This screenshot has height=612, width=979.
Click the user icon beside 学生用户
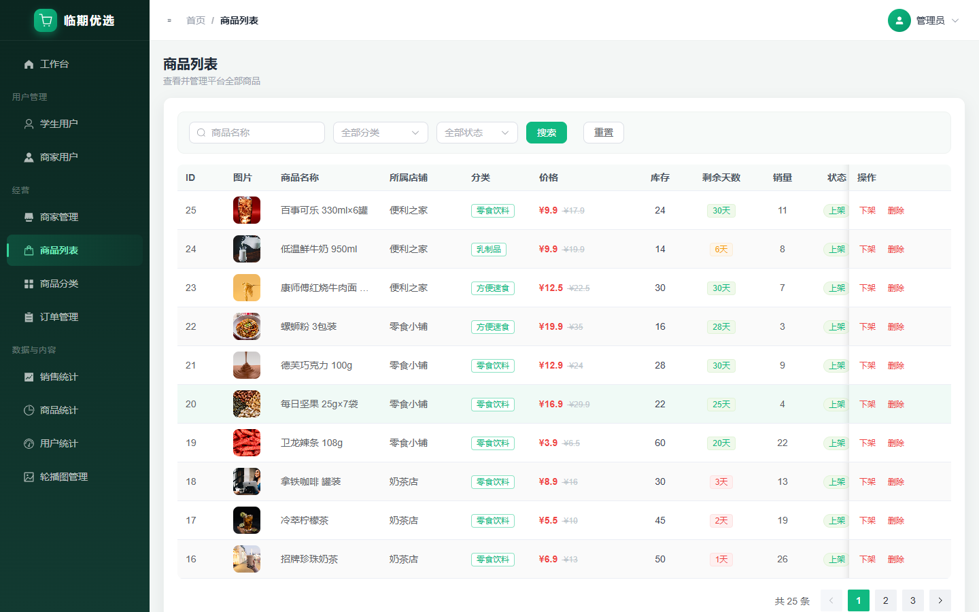tap(29, 124)
